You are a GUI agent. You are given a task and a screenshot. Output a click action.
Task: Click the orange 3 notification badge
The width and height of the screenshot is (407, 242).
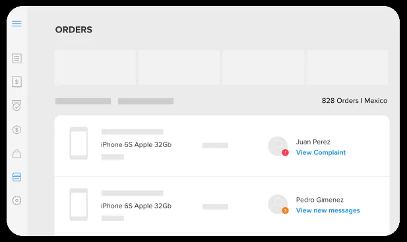(x=285, y=210)
